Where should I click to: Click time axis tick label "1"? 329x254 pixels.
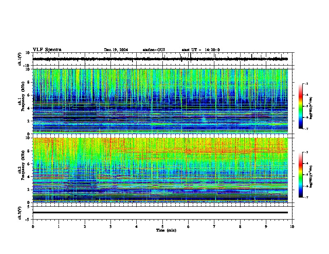point(59,227)
